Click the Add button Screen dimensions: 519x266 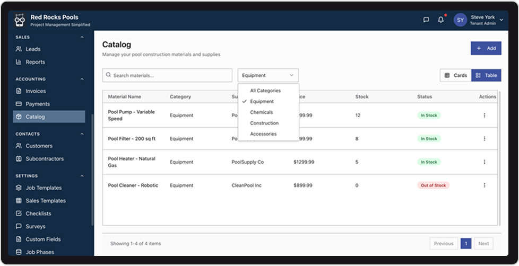click(486, 48)
